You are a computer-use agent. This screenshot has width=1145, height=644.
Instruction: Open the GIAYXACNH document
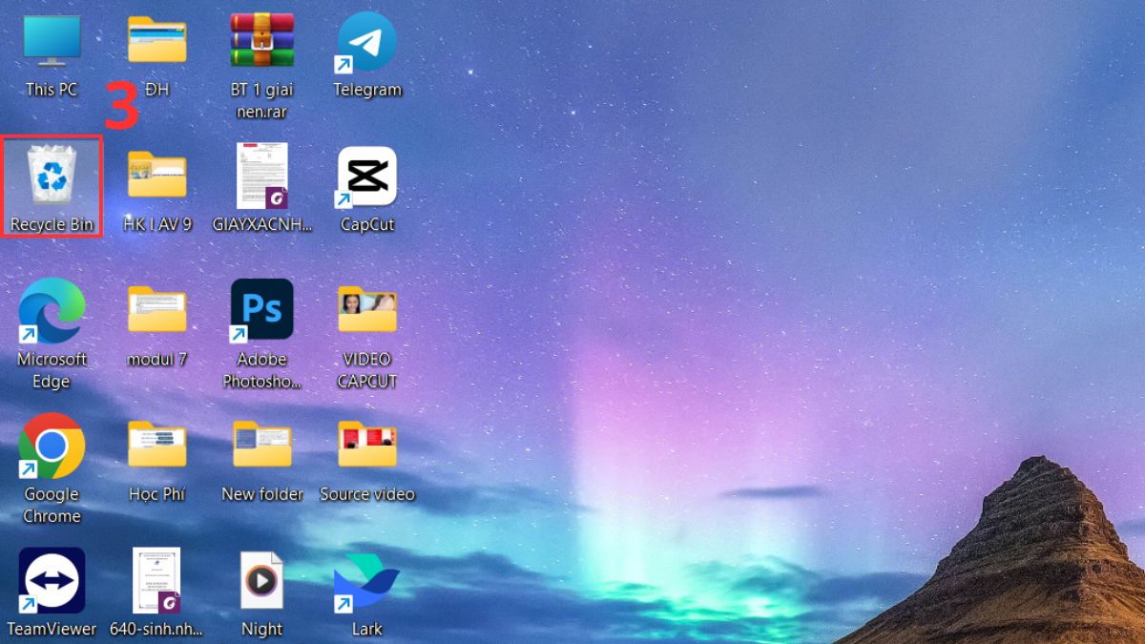pos(261,177)
